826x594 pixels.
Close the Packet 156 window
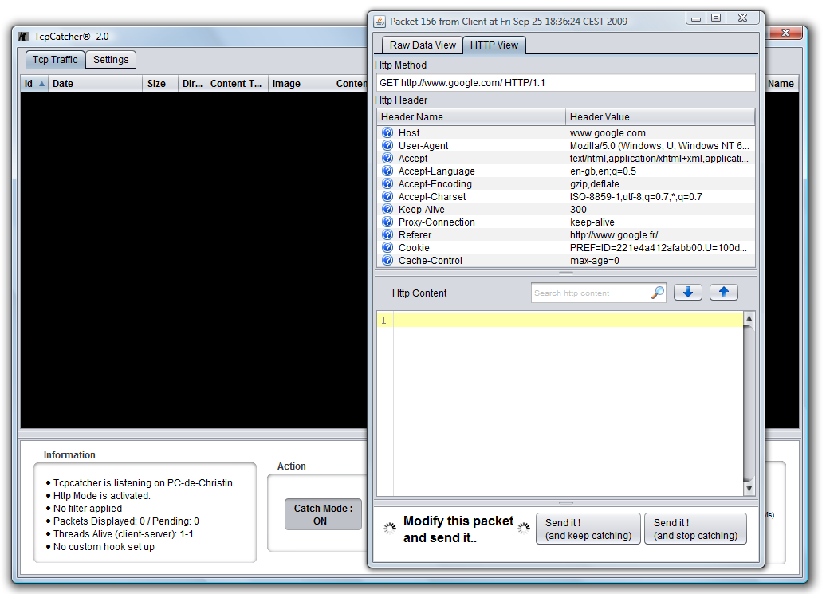[743, 18]
